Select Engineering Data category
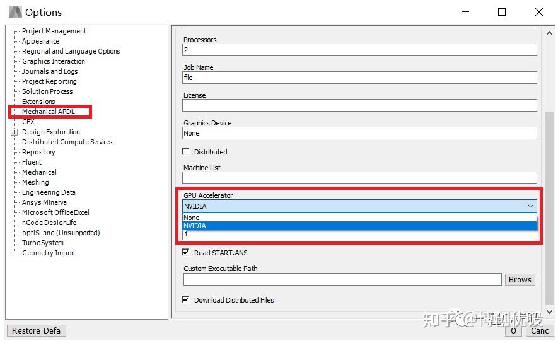 (x=49, y=192)
